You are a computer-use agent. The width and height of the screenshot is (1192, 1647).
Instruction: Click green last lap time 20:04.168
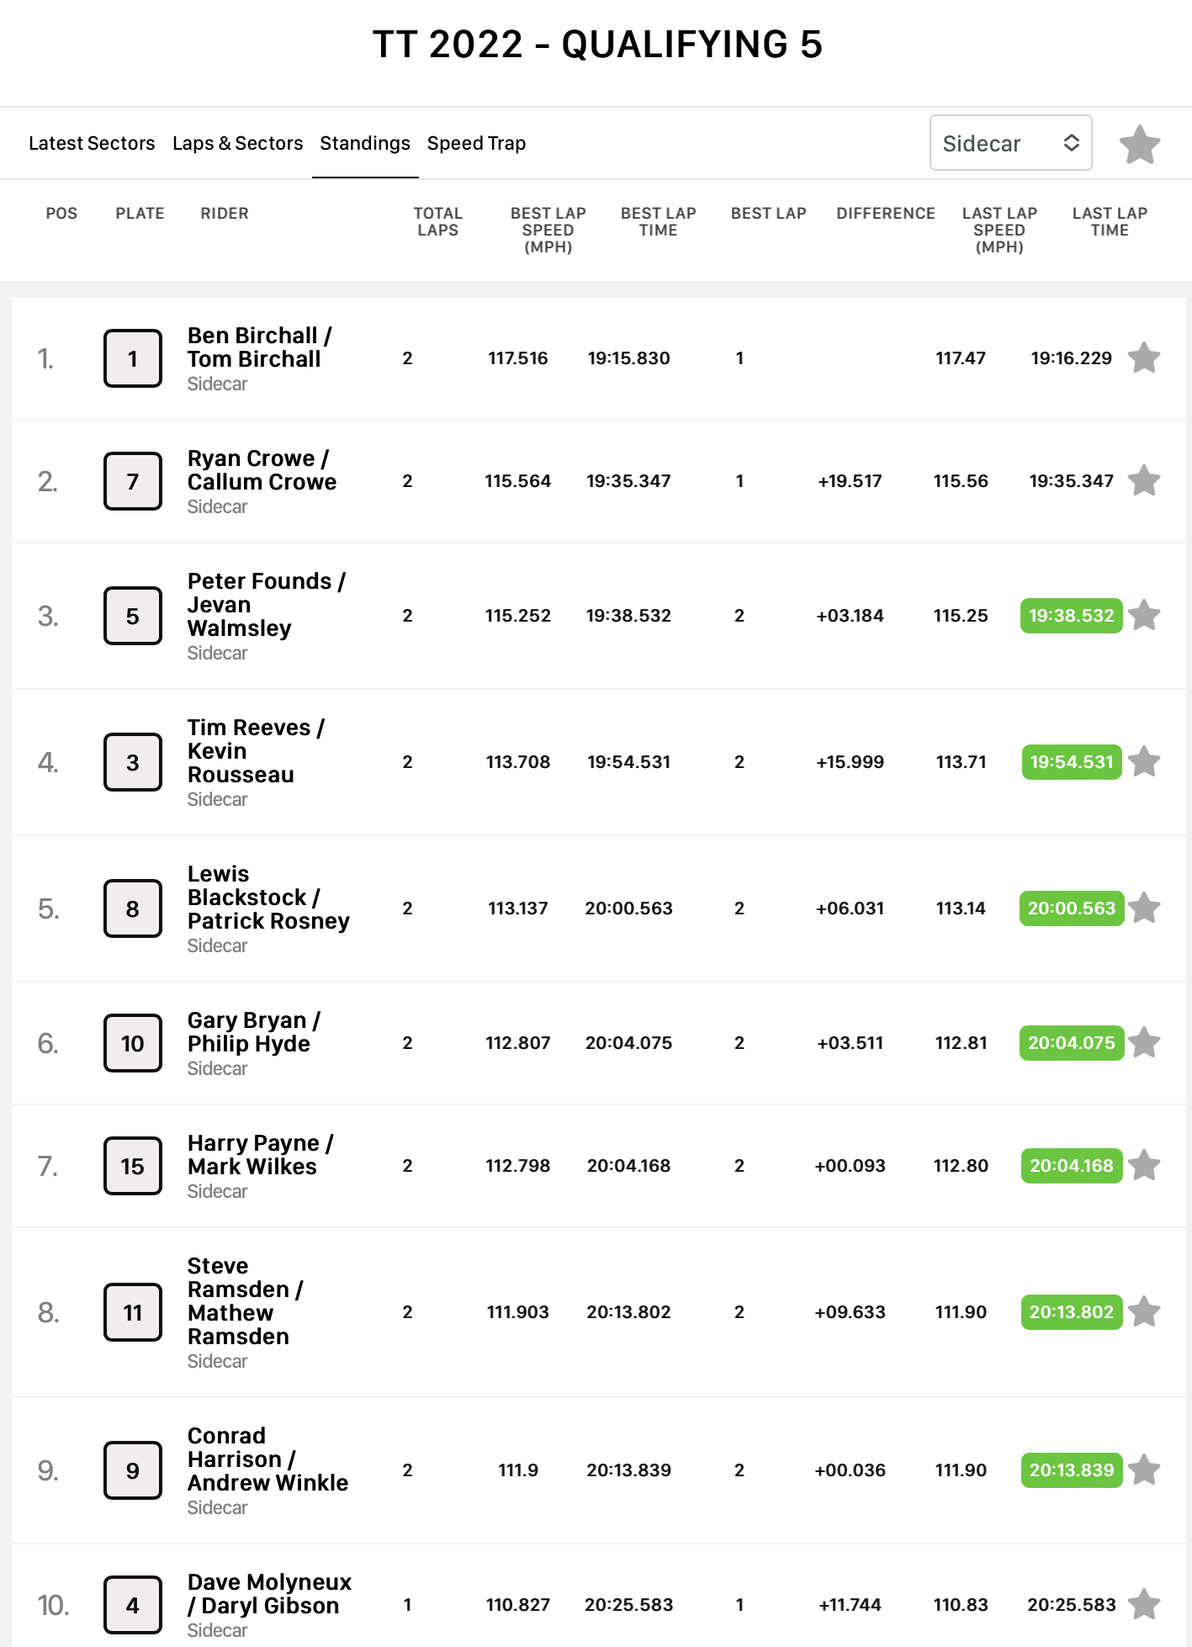[1071, 1166]
